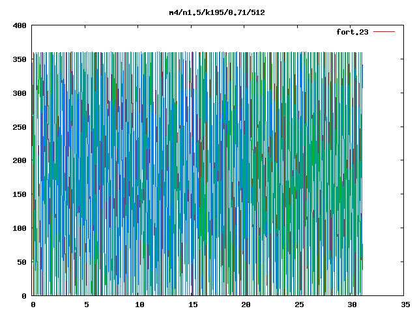Click the y-axis label 200

(20, 160)
